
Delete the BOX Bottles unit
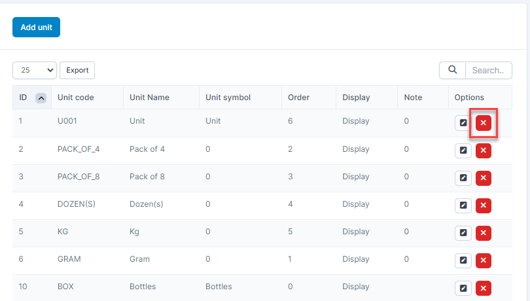point(483,288)
